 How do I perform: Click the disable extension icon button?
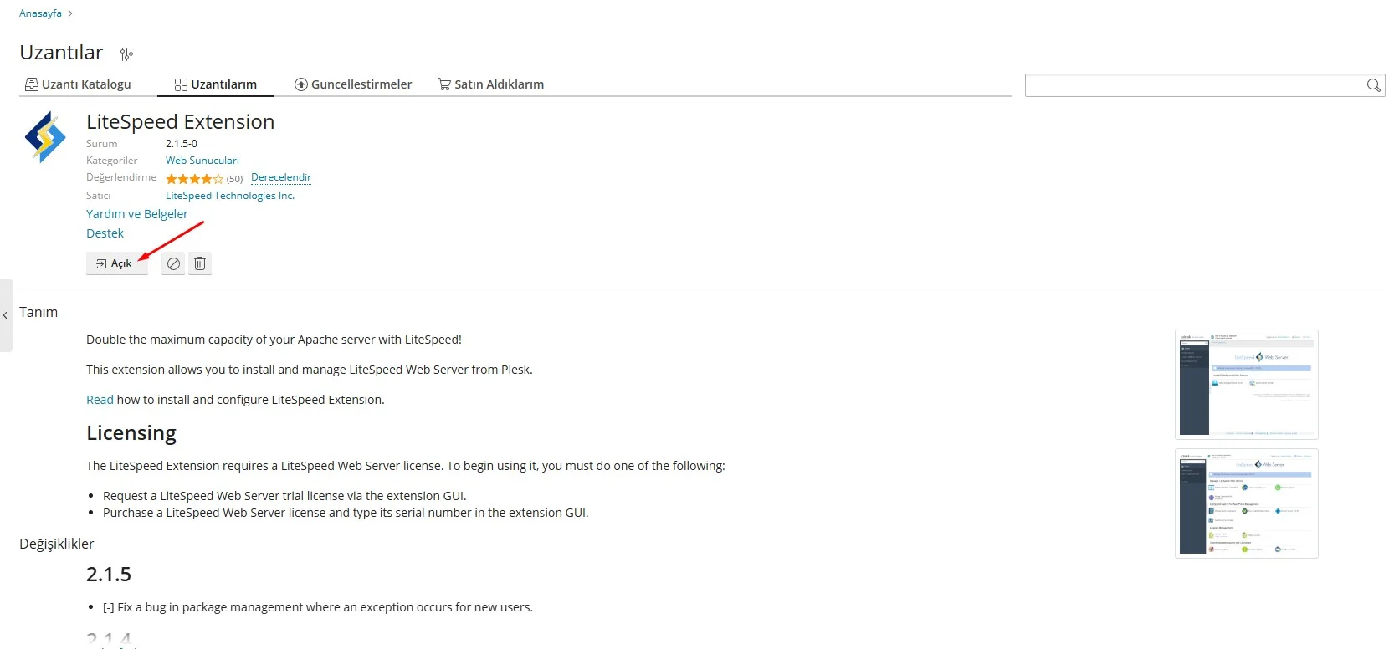[173, 263]
